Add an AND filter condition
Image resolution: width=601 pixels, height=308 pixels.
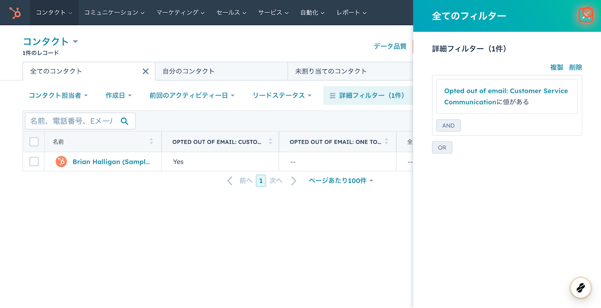[448, 126]
